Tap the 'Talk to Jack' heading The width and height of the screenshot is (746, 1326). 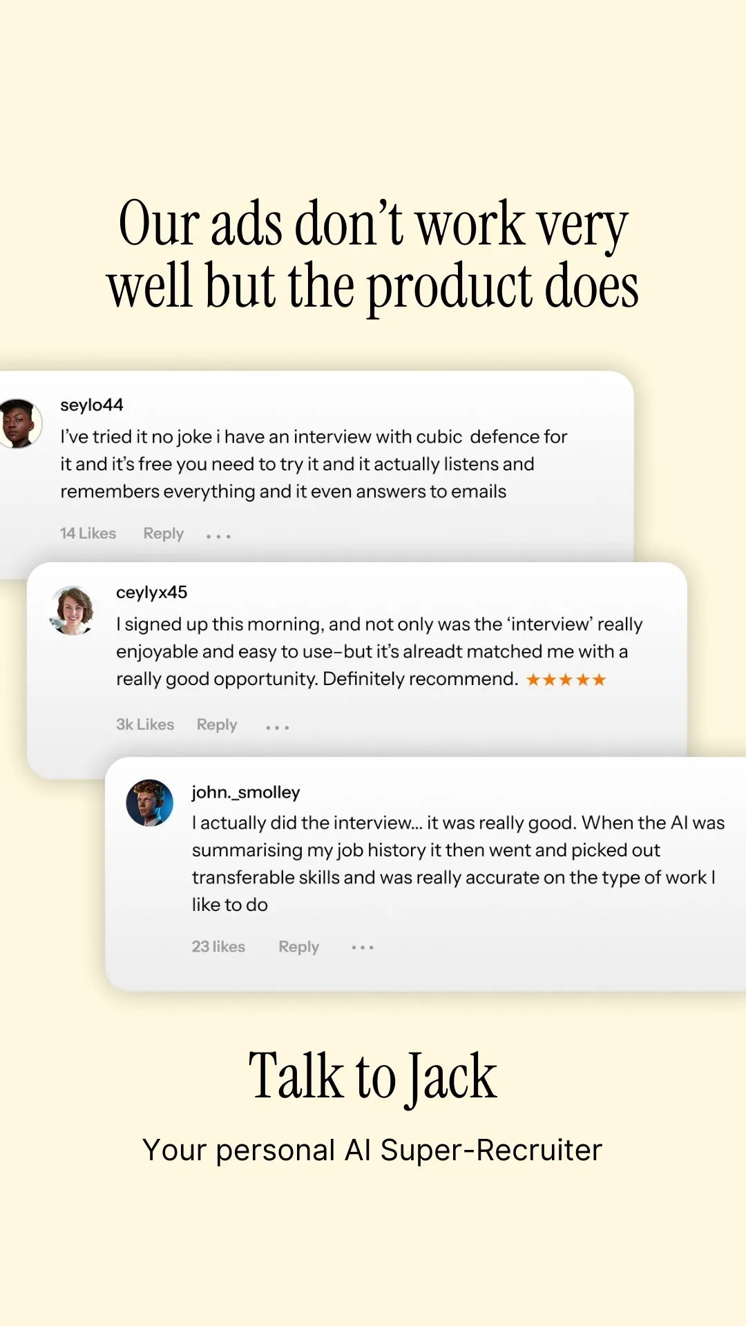(373, 1077)
